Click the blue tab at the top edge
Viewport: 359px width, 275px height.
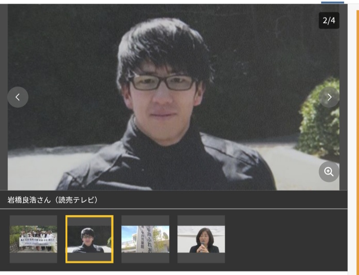[x=332, y=2]
